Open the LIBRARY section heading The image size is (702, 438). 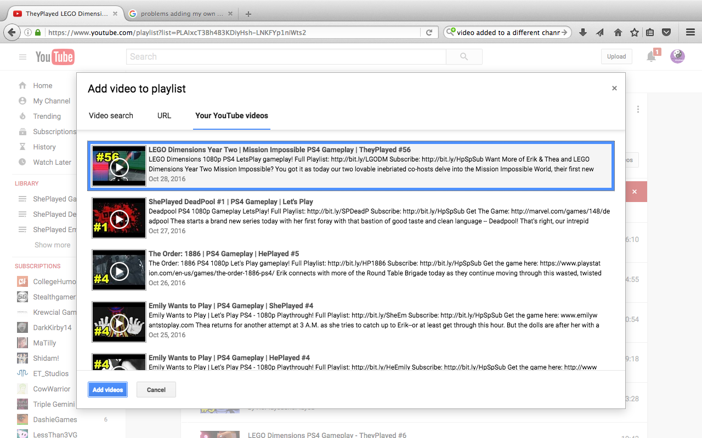click(27, 183)
